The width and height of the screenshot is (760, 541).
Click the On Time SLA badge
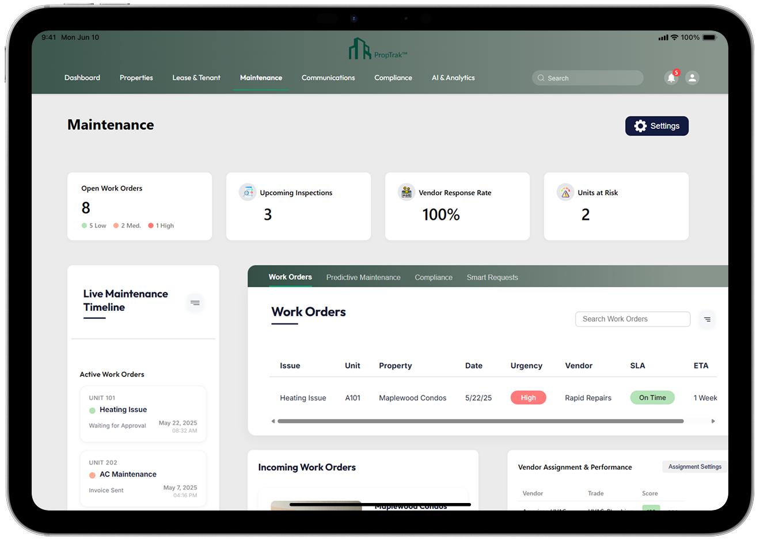[652, 397]
